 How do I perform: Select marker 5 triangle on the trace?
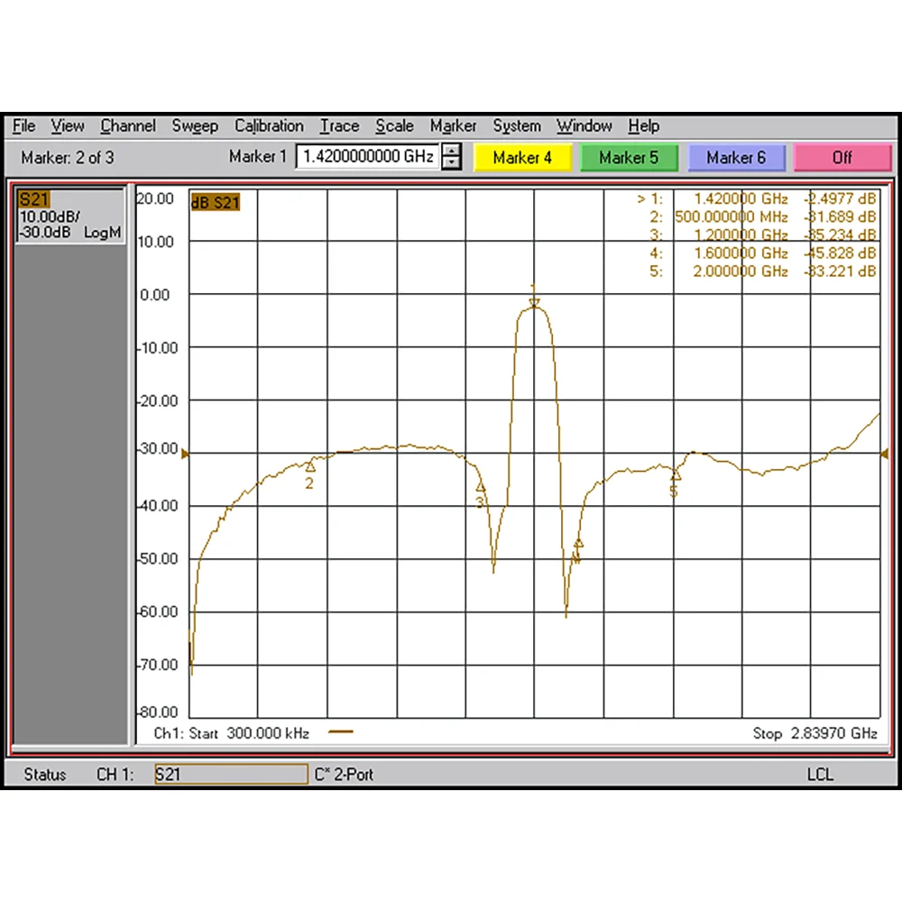[x=676, y=475]
